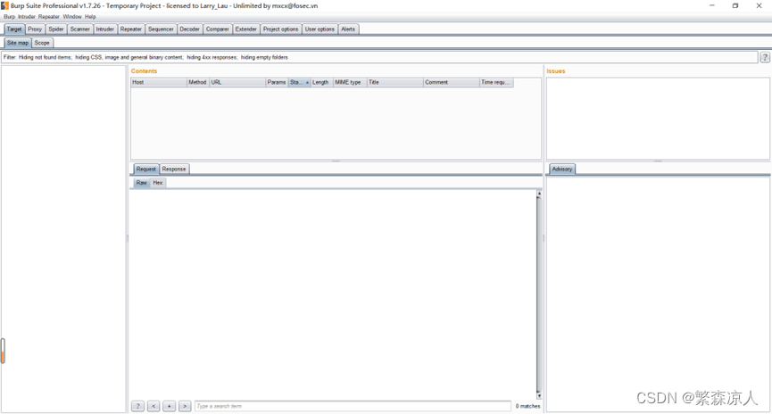Viewport: 772px width, 414px height.
Task: Select the Site map sub-tab
Action: point(18,43)
